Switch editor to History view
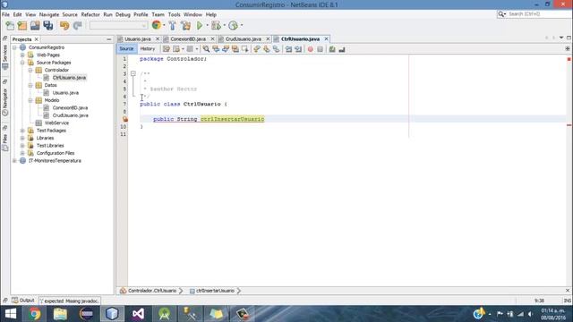 (x=148, y=48)
